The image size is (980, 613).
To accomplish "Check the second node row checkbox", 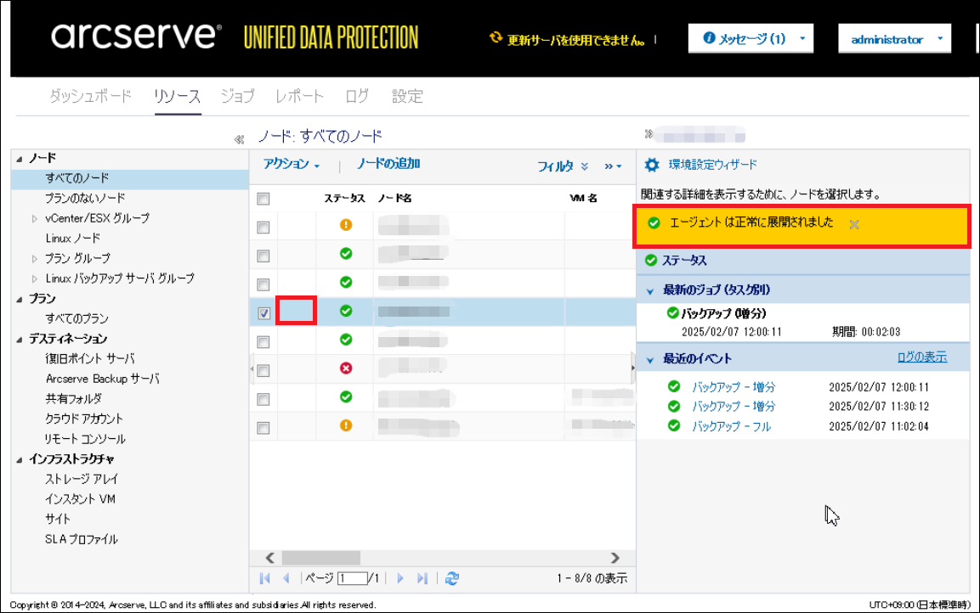I will click(x=263, y=256).
